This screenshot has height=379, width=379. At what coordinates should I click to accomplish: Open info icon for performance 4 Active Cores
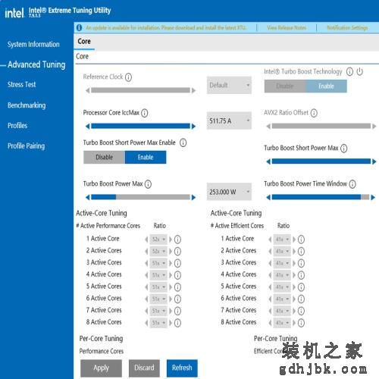[177, 275]
